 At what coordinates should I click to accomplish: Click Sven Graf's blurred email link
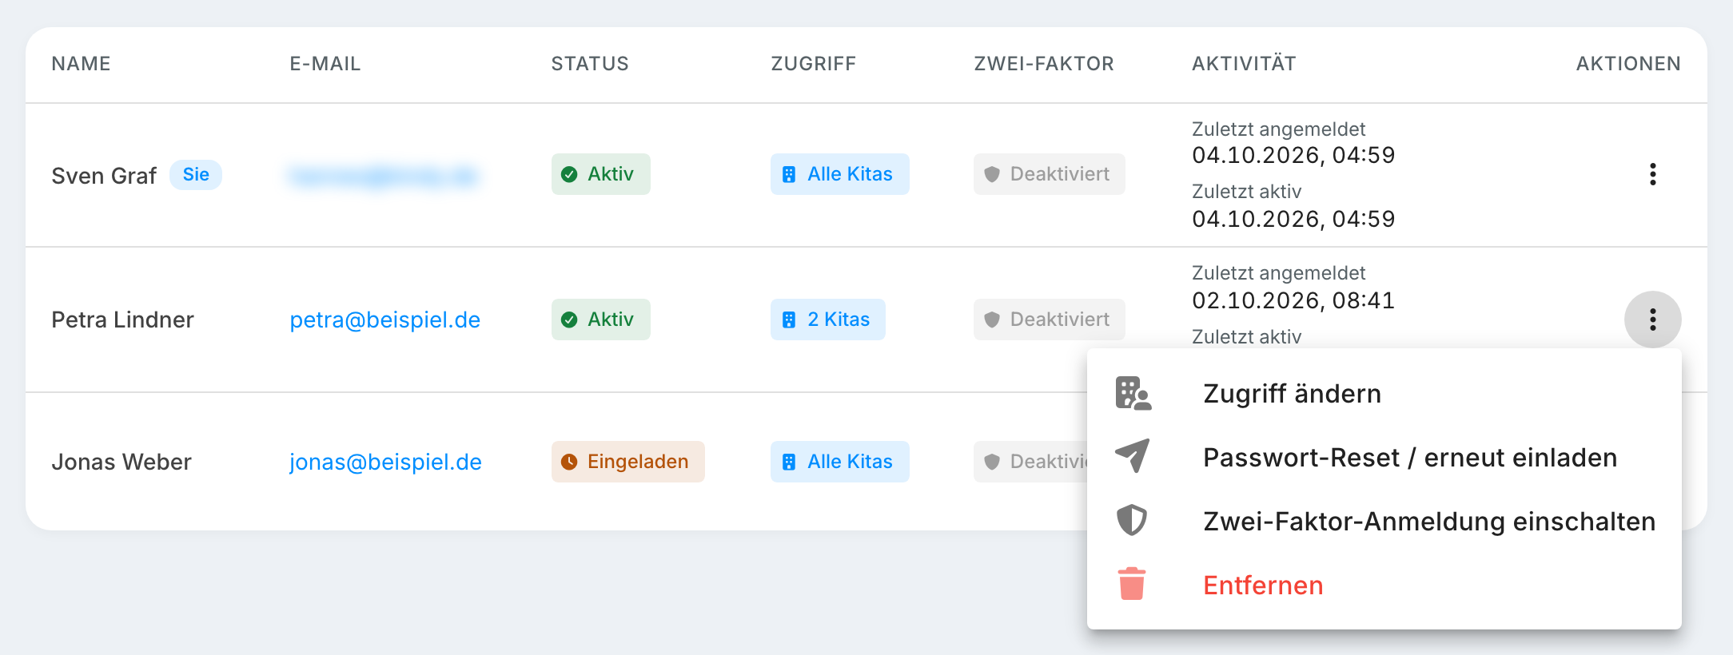(x=384, y=175)
